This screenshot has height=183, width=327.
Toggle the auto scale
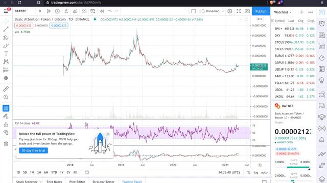click(x=264, y=172)
